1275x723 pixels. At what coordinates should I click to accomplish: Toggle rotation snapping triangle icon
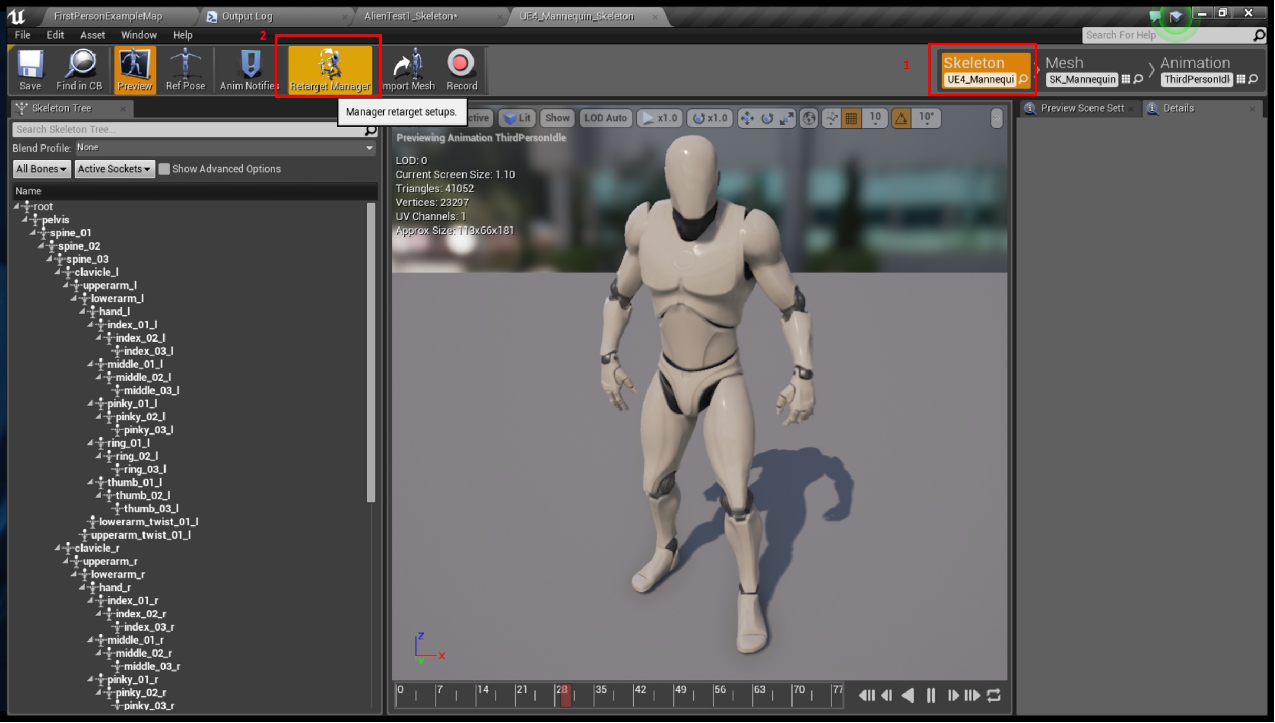click(x=901, y=118)
